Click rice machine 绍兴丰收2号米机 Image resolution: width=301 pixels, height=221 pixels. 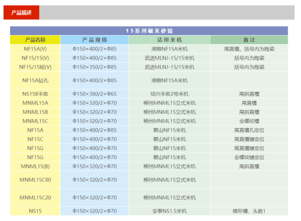(x=169, y=94)
